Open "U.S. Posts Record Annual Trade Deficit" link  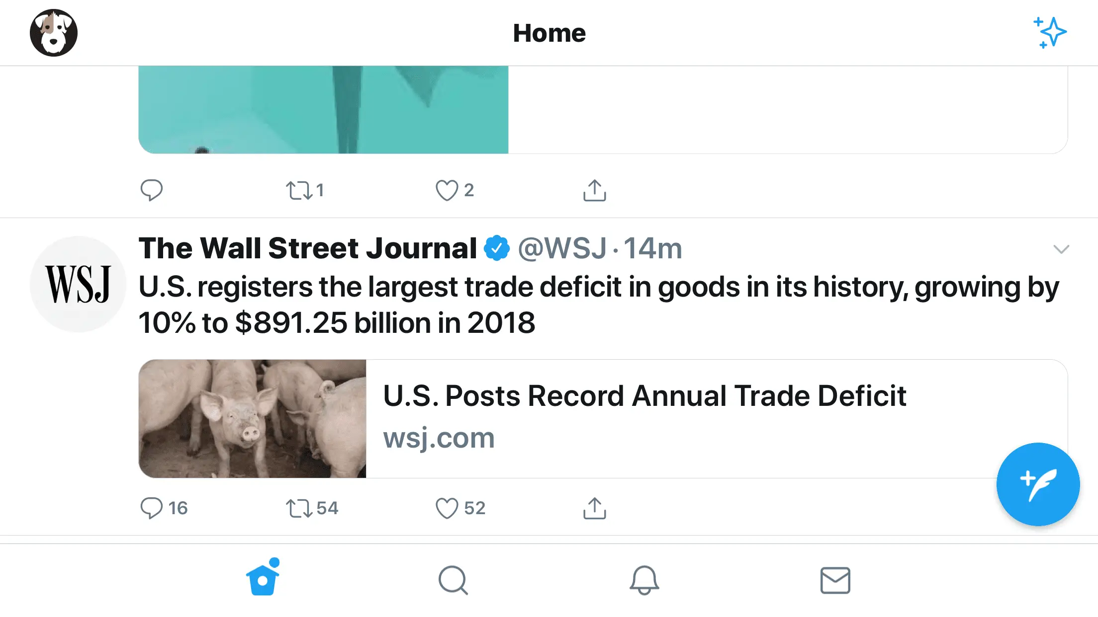point(644,396)
